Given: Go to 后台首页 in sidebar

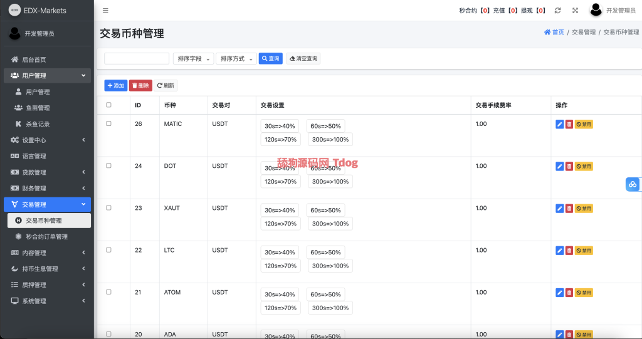Looking at the screenshot, I should point(34,60).
